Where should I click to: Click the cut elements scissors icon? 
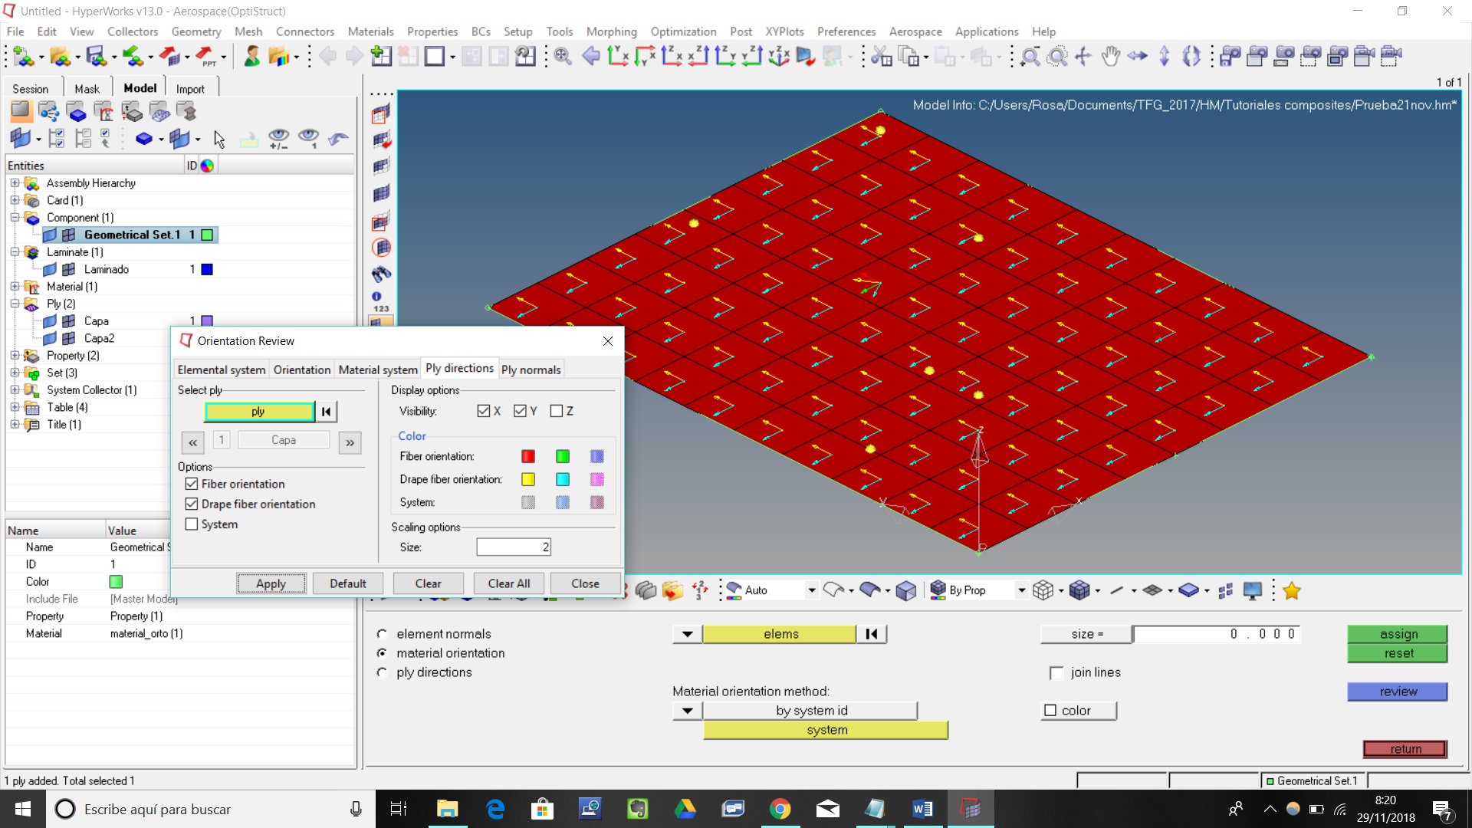(x=880, y=56)
